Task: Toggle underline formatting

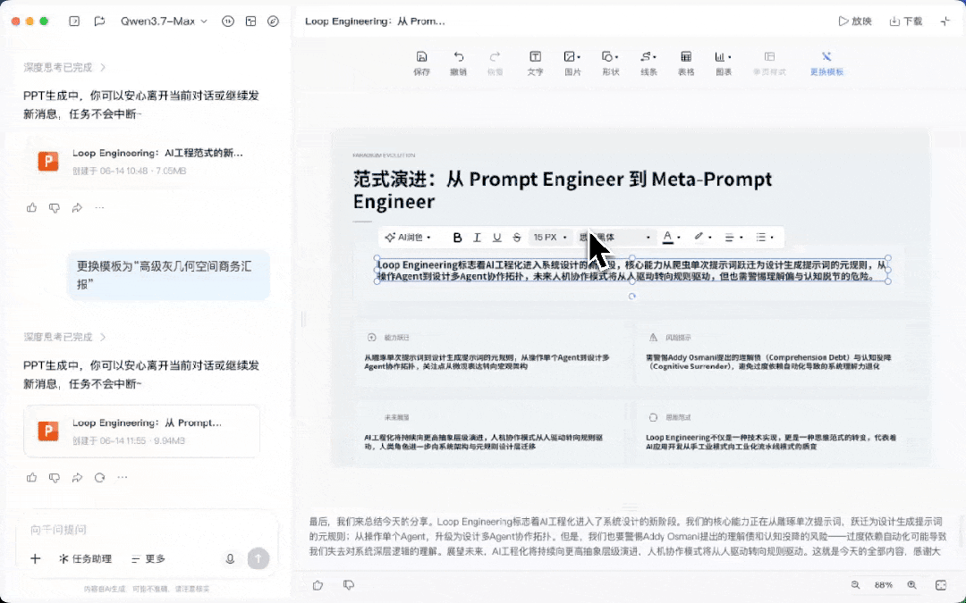Action: tap(497, 238)
